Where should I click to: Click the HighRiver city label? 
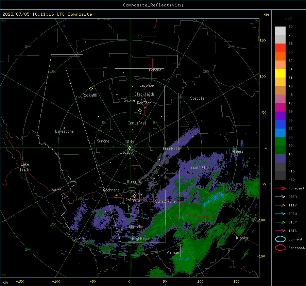pyautogui.click(x=141, y=239)
